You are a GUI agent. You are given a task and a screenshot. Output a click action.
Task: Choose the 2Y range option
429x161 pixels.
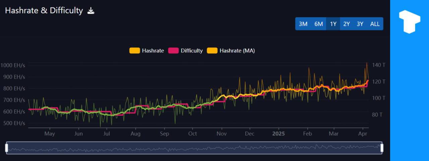click(347, 24)
